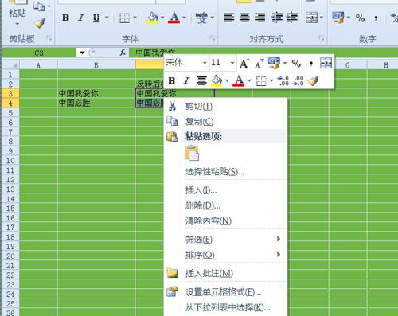
Task: Open the 剪贴板 clipboard pane launcher
Action: tap(49, 39)
